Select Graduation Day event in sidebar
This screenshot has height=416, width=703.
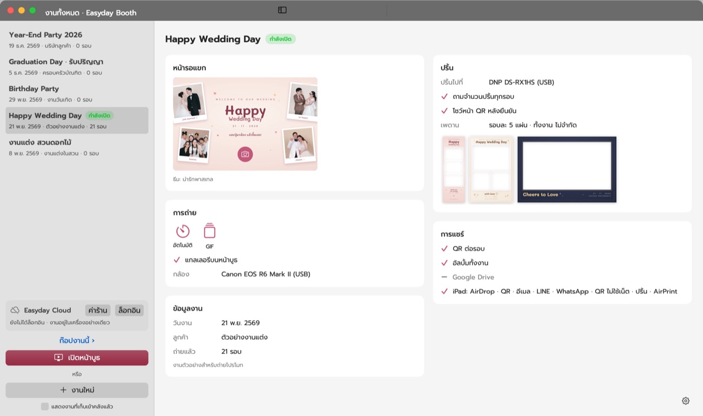[77, 67]
